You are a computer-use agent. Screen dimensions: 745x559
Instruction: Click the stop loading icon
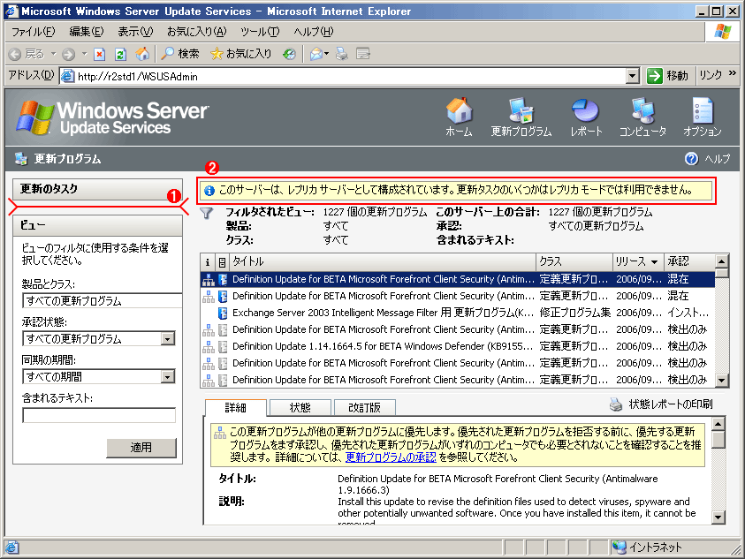click(x=99, y=54)
